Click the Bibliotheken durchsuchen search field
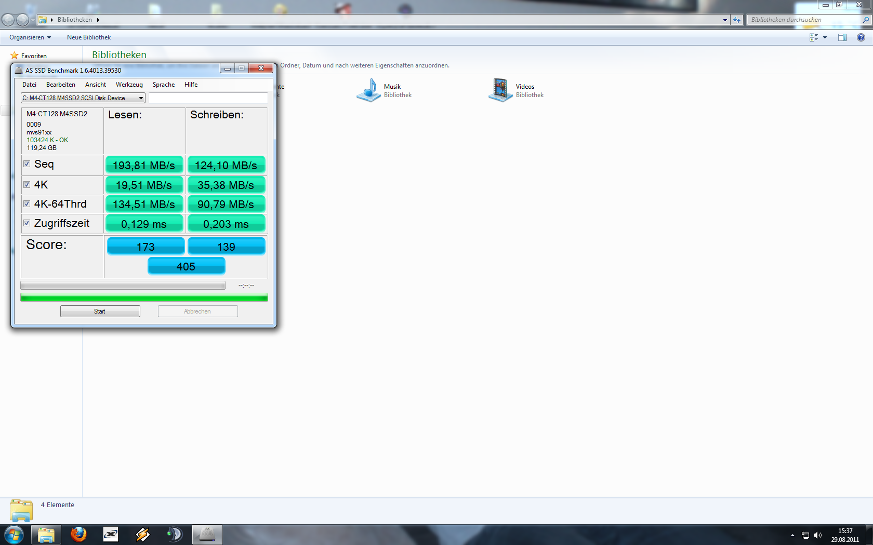 point(804,20)
